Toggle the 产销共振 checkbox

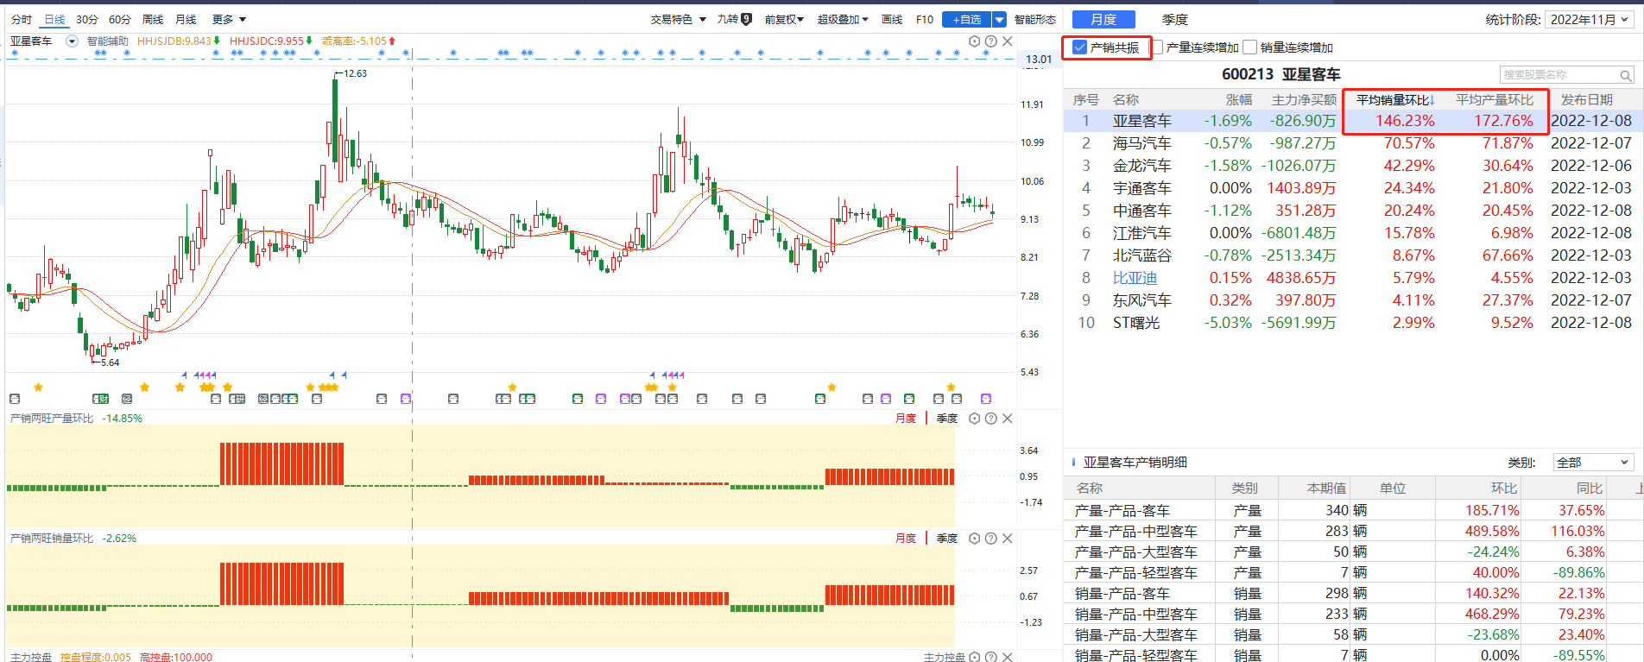1079,47
